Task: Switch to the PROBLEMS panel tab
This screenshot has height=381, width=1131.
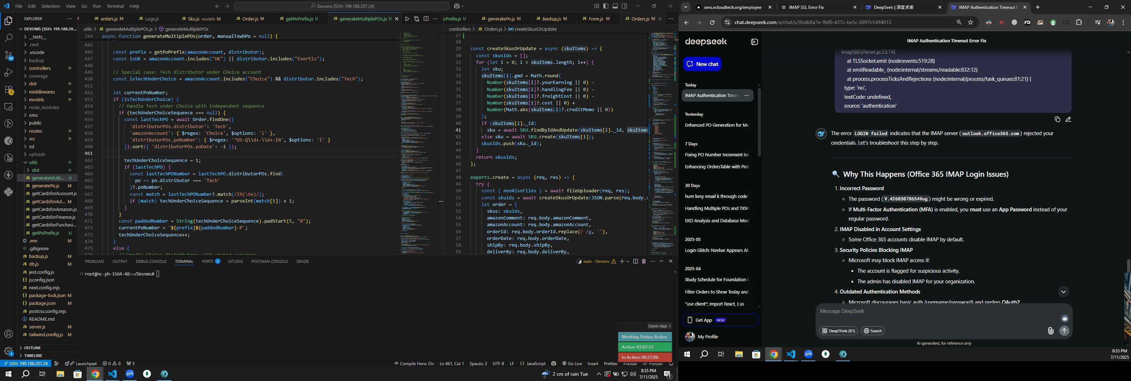Action: click(94, 261)
